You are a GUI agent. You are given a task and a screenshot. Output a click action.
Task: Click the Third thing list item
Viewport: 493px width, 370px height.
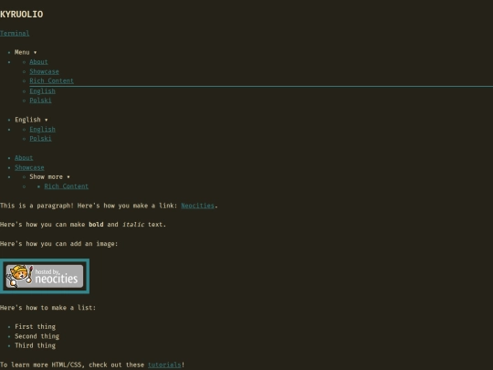coord(36,345)
